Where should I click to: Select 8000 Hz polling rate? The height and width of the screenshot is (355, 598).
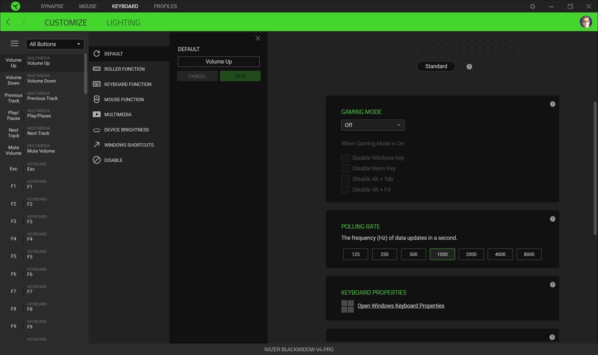(x=529, y=254)
